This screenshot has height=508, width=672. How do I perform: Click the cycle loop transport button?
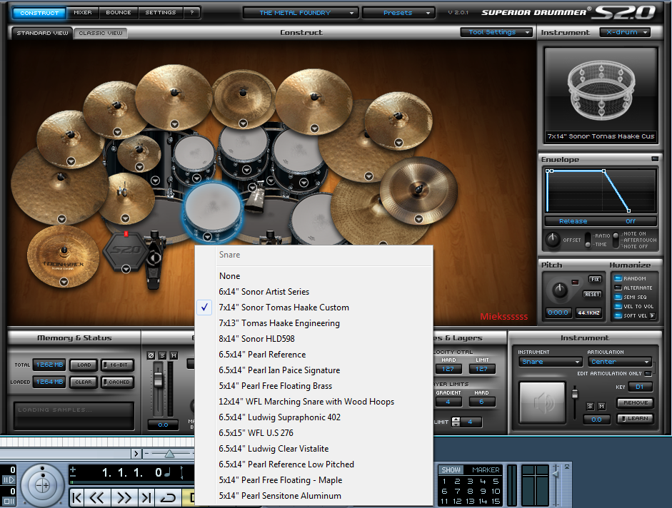tap(168, 498)
